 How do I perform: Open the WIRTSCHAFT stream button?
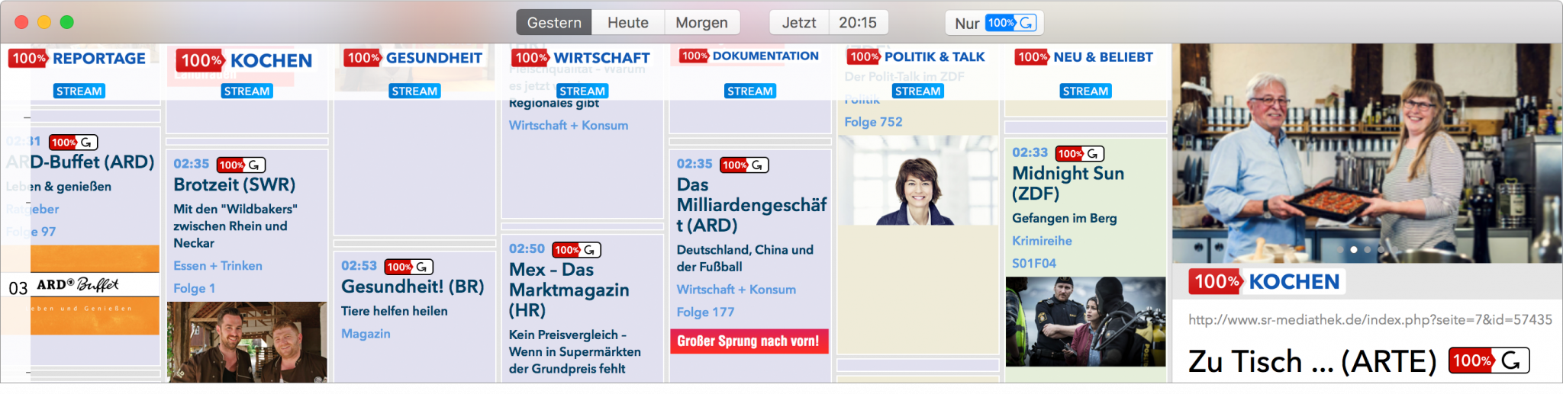click(x=582, y=91)
